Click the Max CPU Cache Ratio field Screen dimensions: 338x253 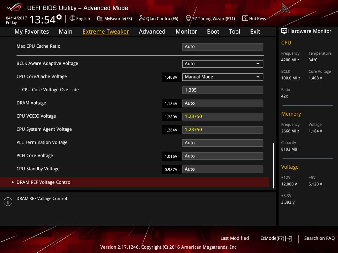[223, 47]
